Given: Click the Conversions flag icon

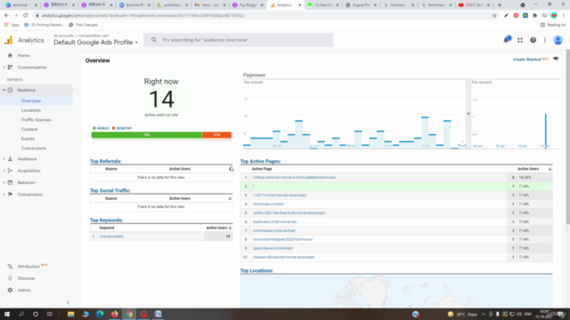Looking at the screenshot, I should (10, 195).
